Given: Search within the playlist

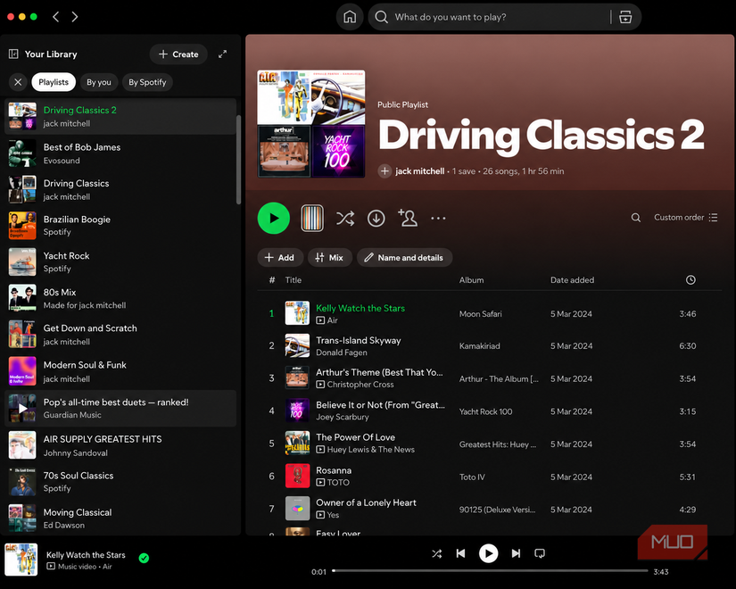Looking at the screenshot, I should coord(636,218).
